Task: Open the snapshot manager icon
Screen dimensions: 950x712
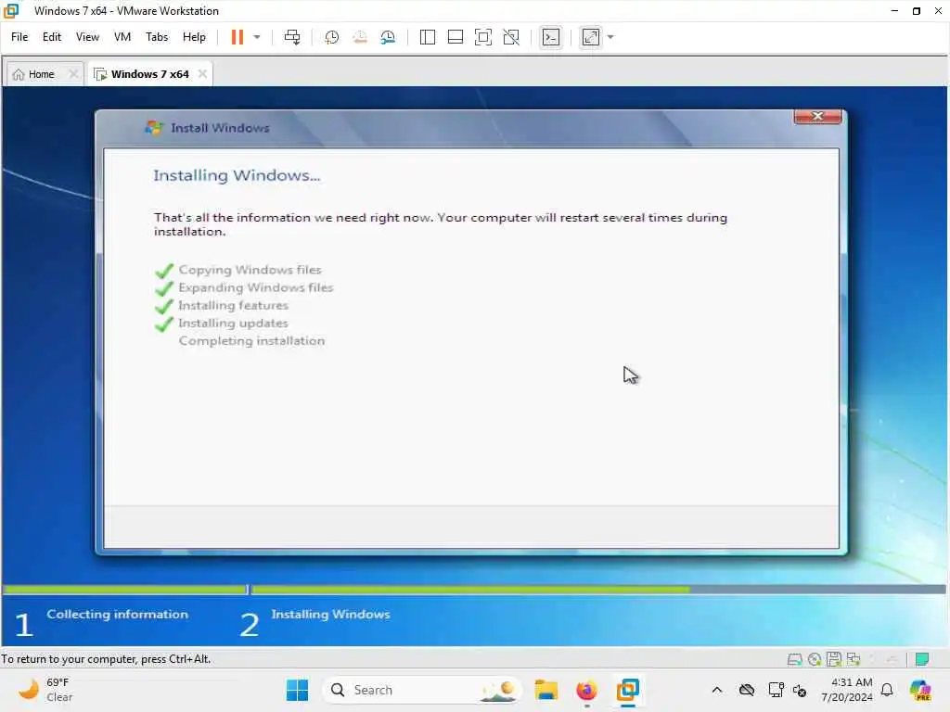Action: [388, 37]
